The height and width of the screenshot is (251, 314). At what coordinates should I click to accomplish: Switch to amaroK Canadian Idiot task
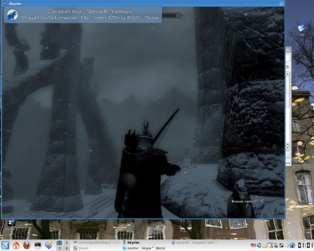[194, 242]
